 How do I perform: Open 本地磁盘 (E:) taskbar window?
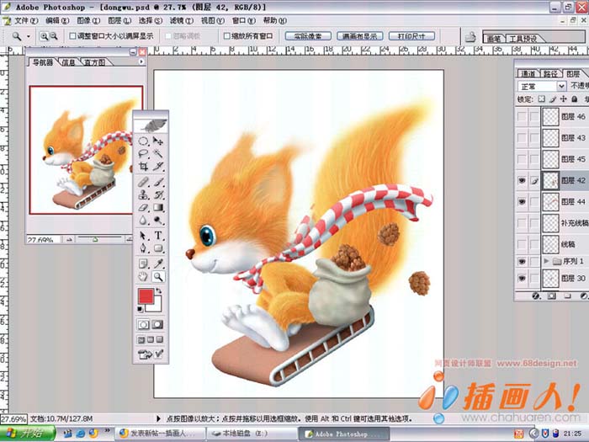tap(252, 434)
